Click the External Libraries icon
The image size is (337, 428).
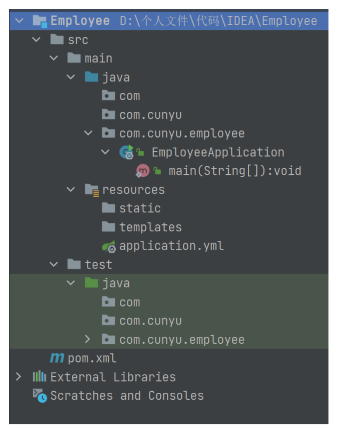pos(39,377)
